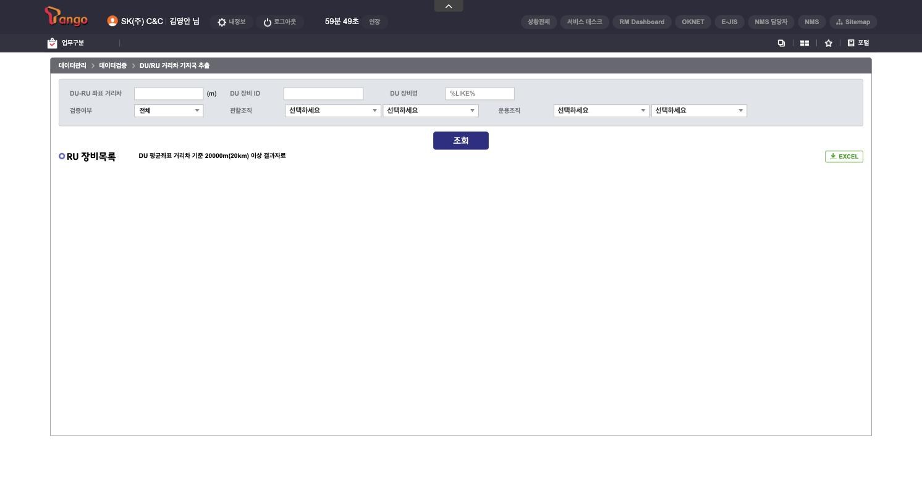The image size is (922, 501).
Task: Go to RM Dashboard
Action: click(642, 22)
